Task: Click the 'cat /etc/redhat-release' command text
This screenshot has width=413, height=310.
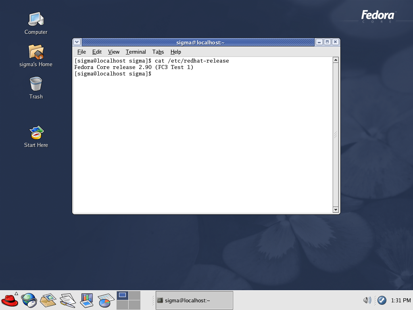Action: pos(192,61)
